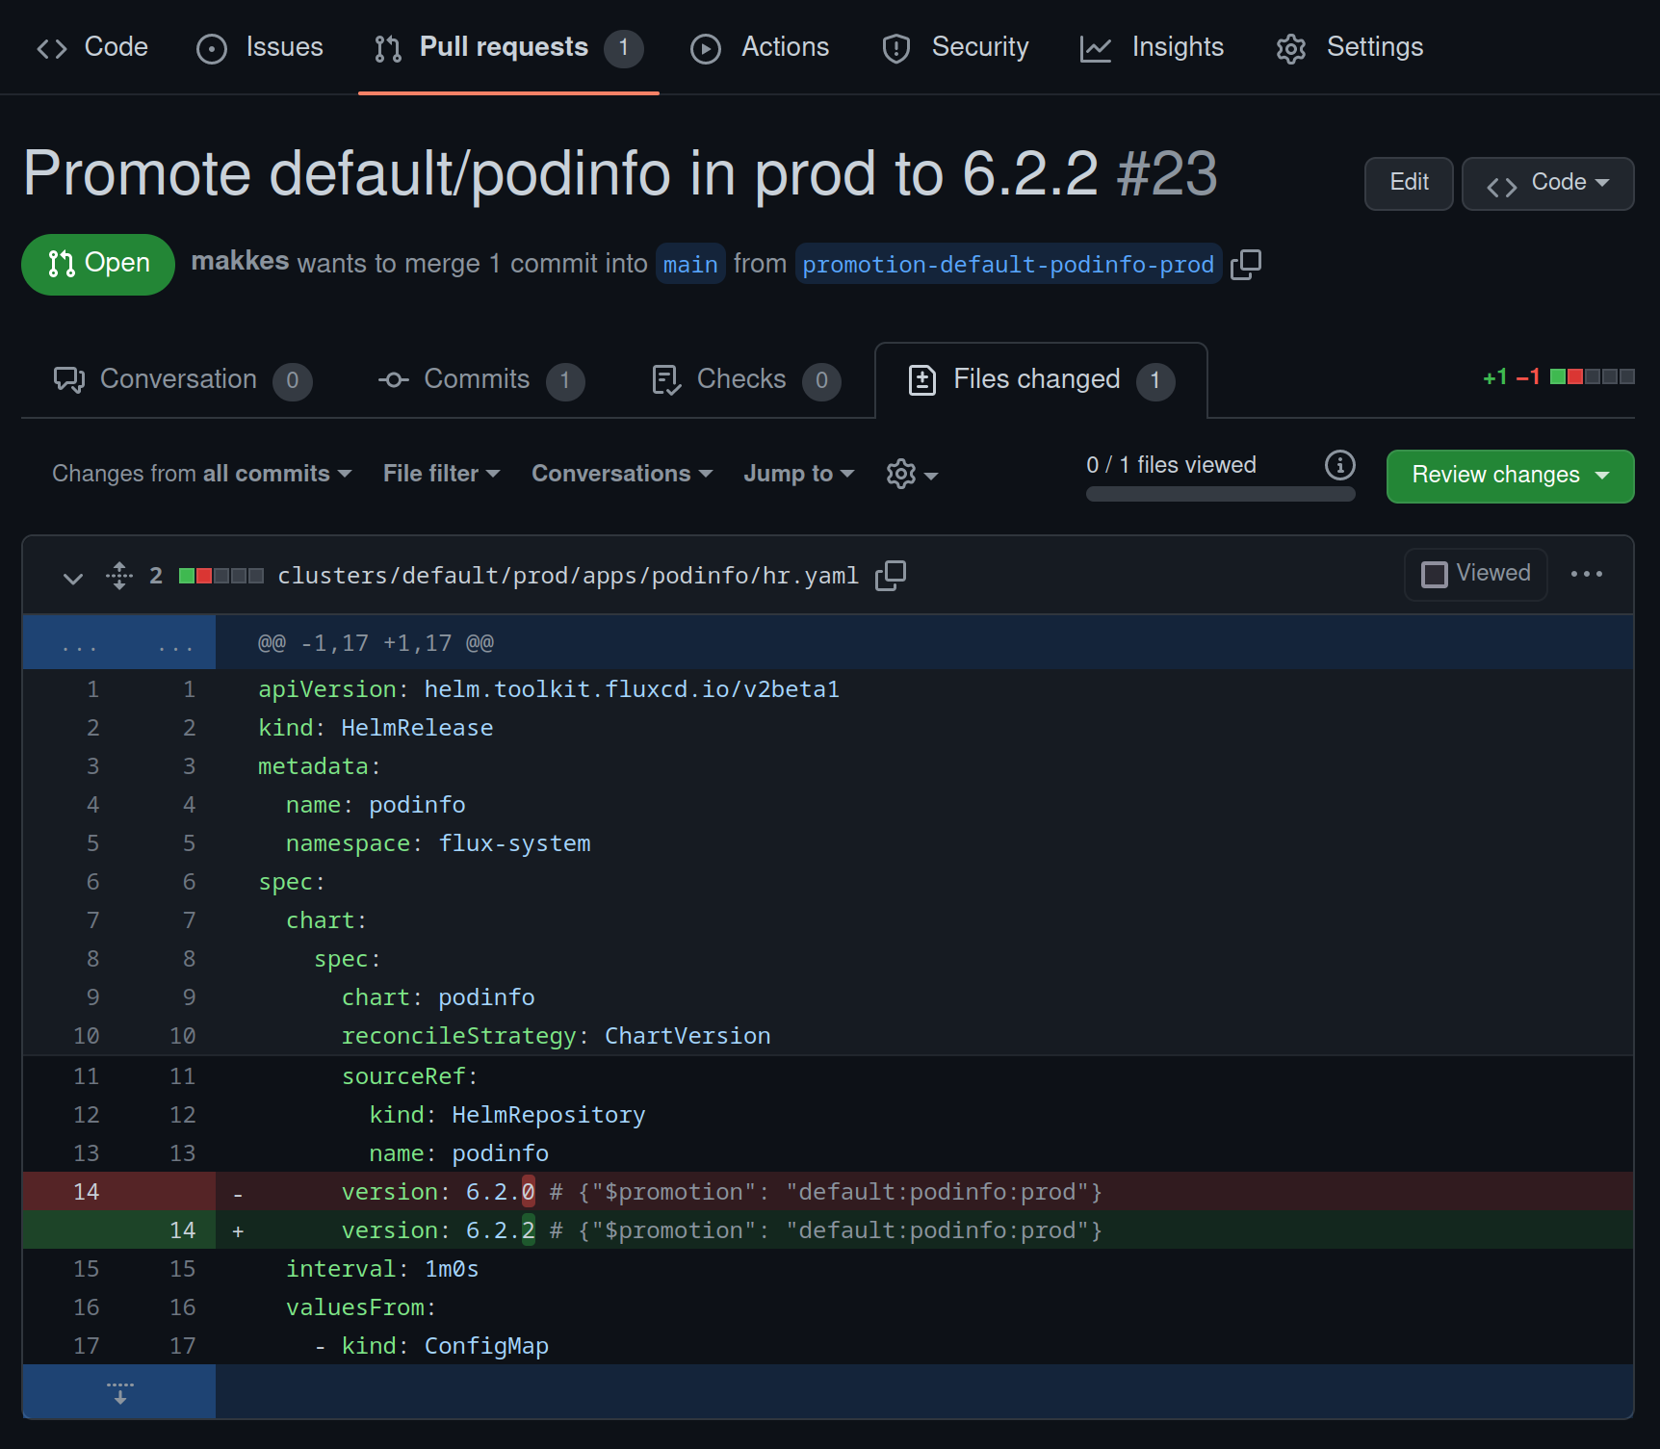Click the interval: 1m0s line
This screenshot has width=1660, height=1449.
tap(924, 1269)
